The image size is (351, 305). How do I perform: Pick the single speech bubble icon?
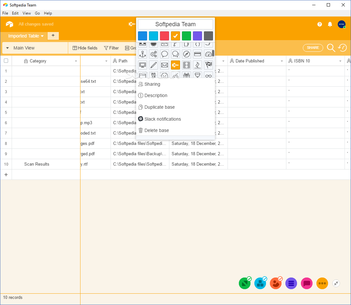point(165,54)
